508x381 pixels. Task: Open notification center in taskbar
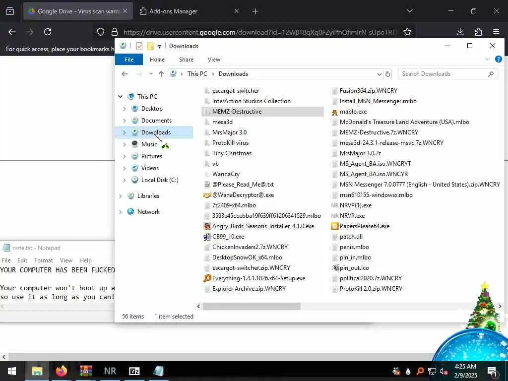[493, 371]
